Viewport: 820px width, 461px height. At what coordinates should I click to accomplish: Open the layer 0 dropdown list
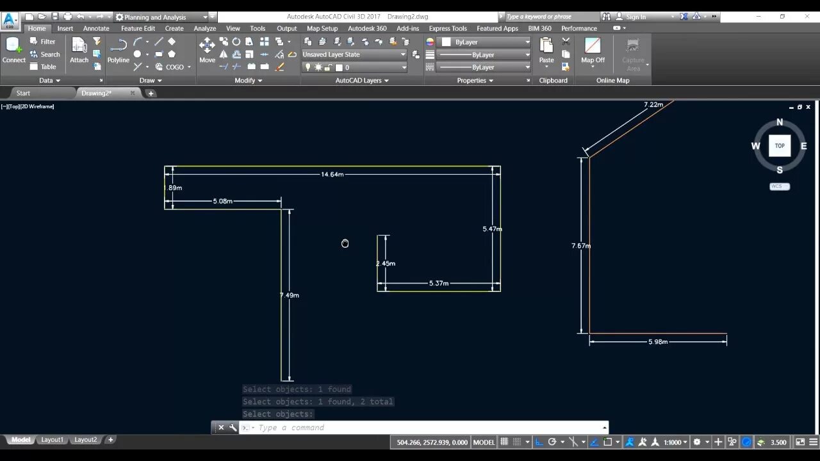pyautogui.click(x=354, y=67)
